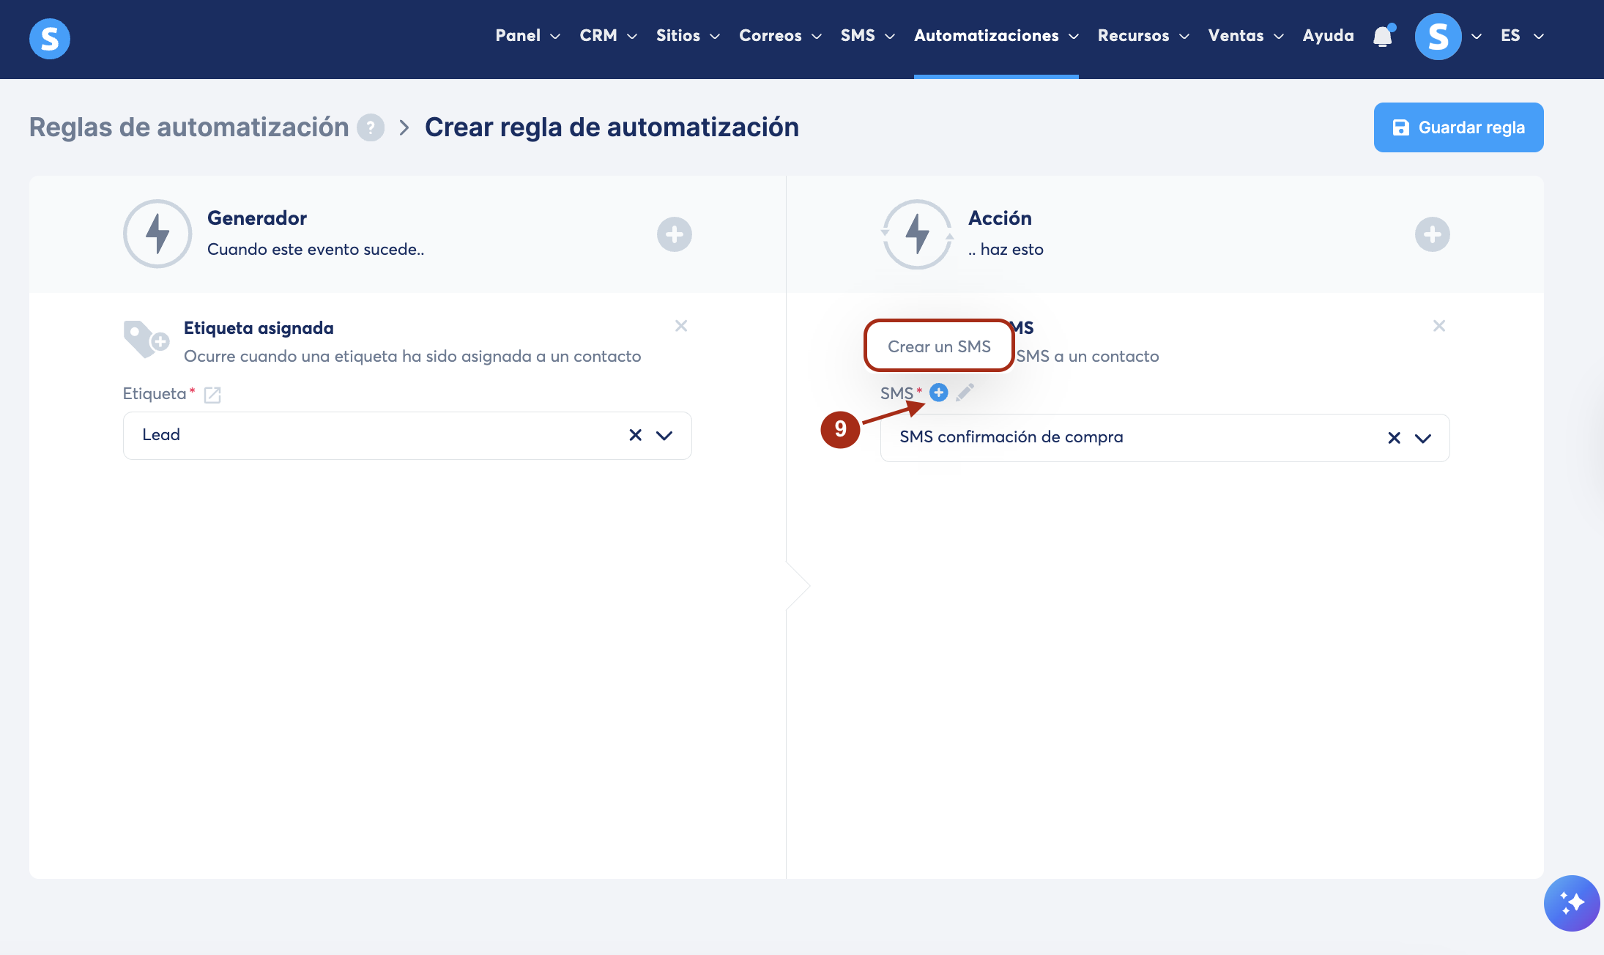1604x955 pixels.
Task: Clear the SMS confirmación de compra selection
Action: (1394, 438)
